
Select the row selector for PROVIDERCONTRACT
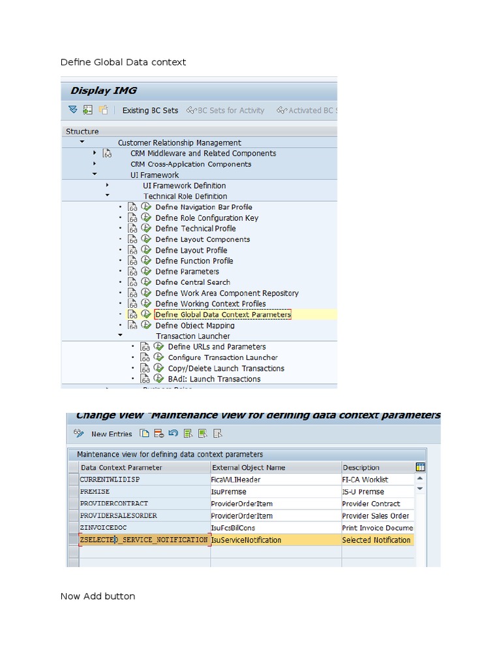[74, 503]
